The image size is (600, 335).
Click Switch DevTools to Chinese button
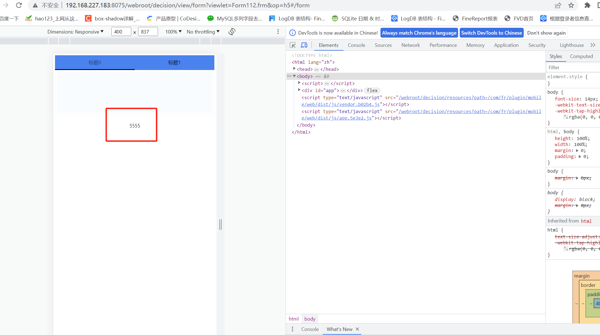click(x=491, y=33)
